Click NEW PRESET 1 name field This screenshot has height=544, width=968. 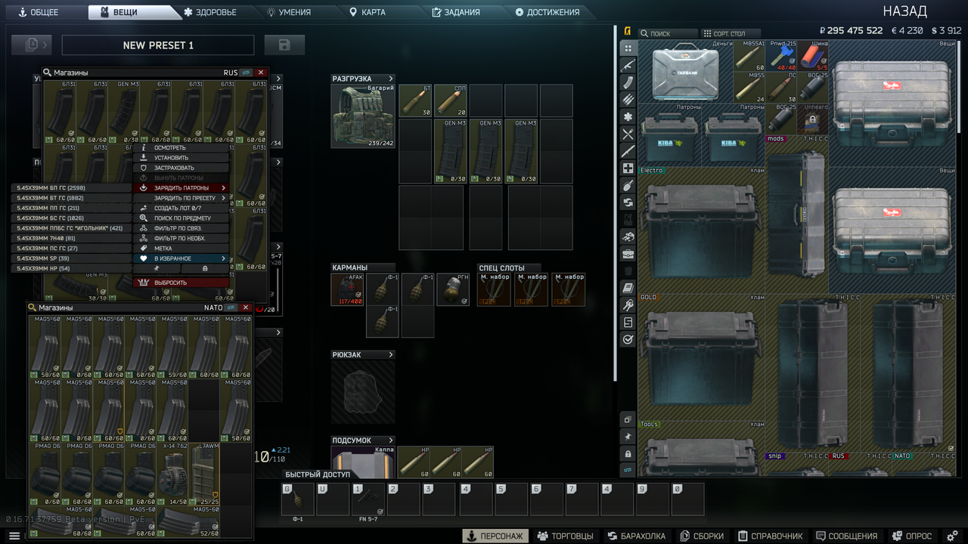pos(158,45)
